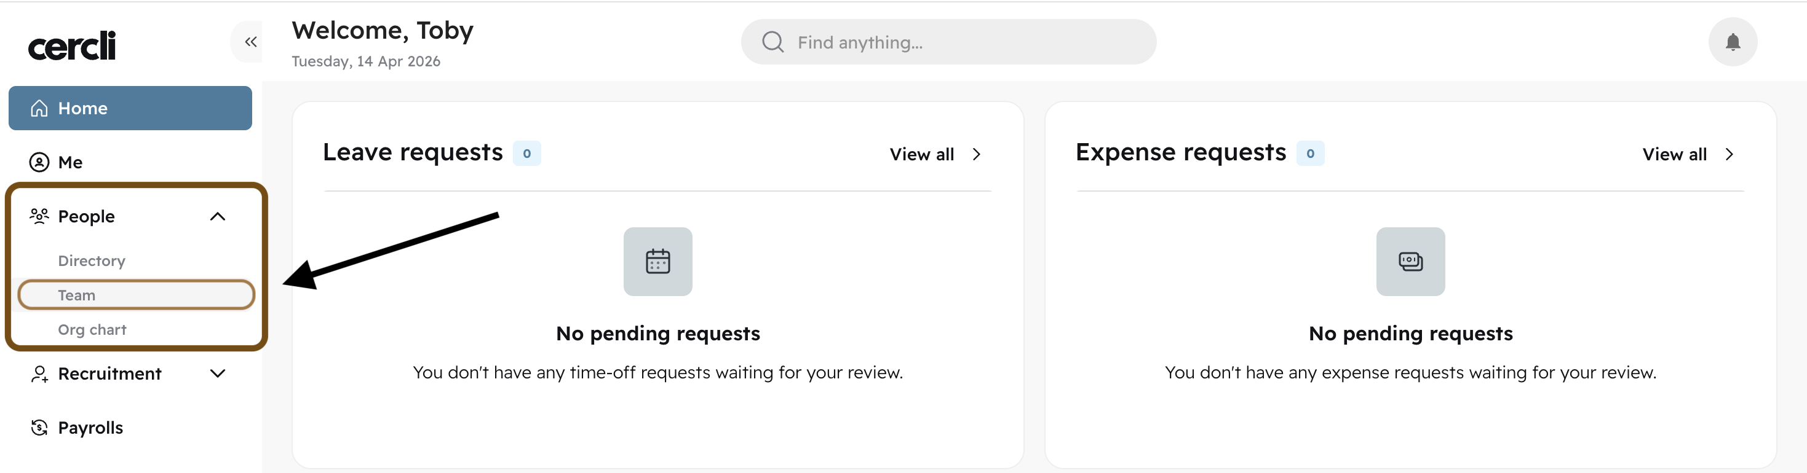
Task: Expand the Recruitment section
Action: click(x=218, y=373)
